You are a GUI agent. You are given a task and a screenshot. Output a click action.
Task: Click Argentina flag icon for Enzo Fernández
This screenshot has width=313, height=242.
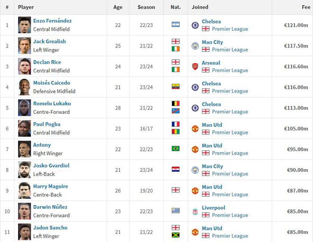[175, 25]
